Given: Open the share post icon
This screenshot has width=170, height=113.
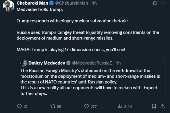Looking at the screenshot, I should (x=163, y=106).
